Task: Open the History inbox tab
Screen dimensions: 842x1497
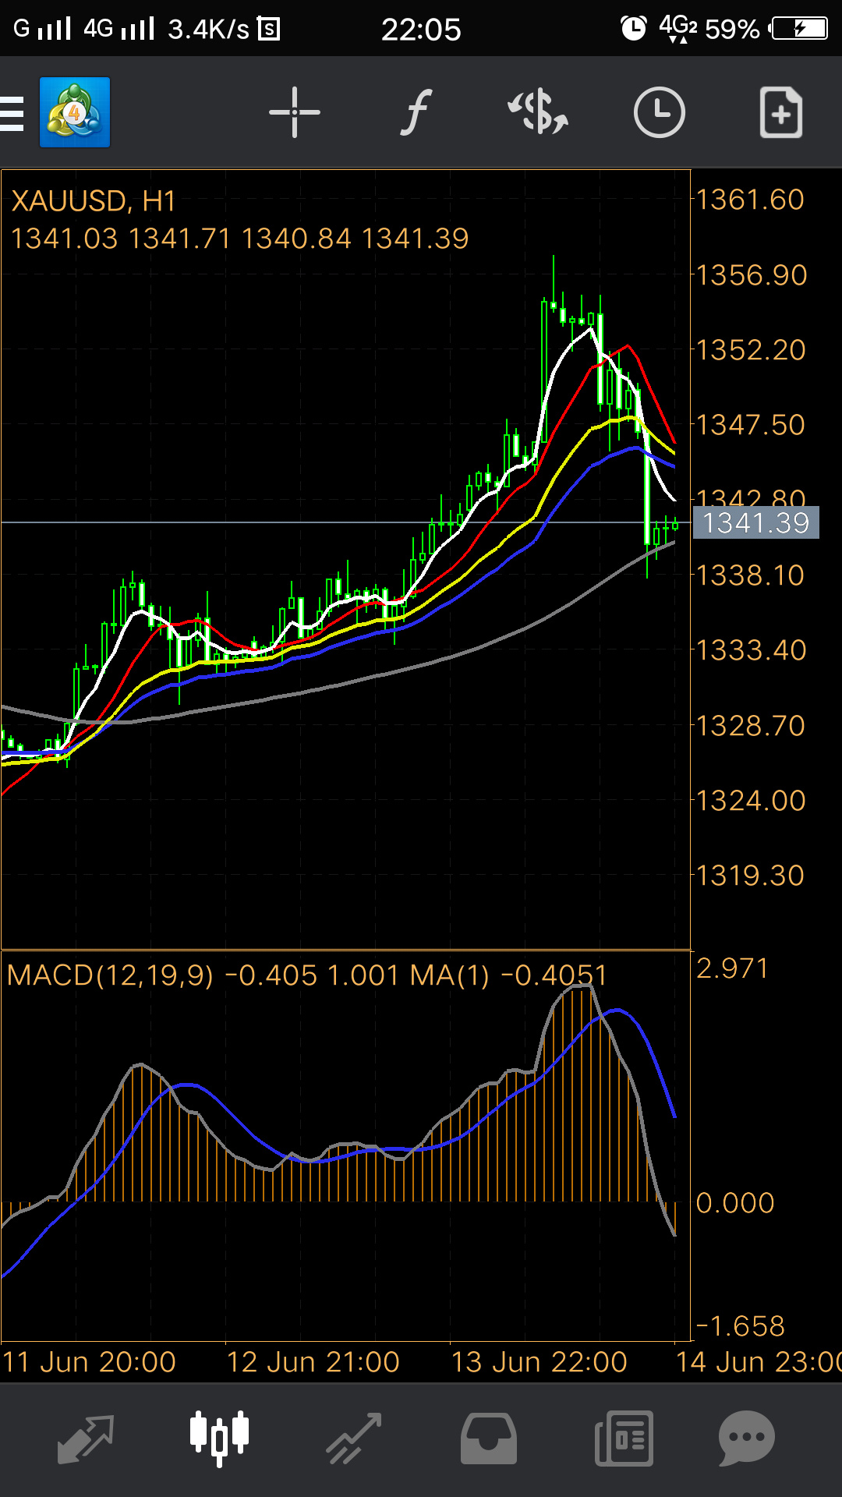Action: coord(489,1439)
